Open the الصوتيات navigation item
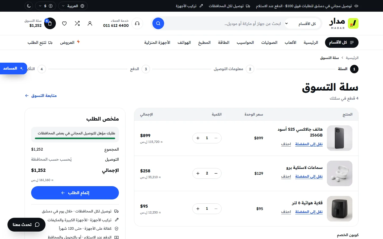Screen dimensions: 383x239 click(x=269, y=42)
